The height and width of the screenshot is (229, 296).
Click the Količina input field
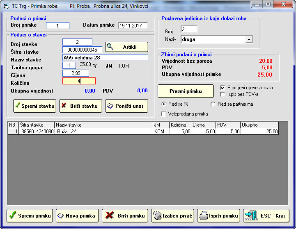tap(79, 81)
